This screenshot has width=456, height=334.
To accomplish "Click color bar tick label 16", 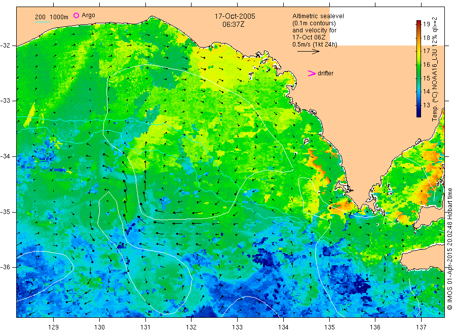I will click(426, 64).
